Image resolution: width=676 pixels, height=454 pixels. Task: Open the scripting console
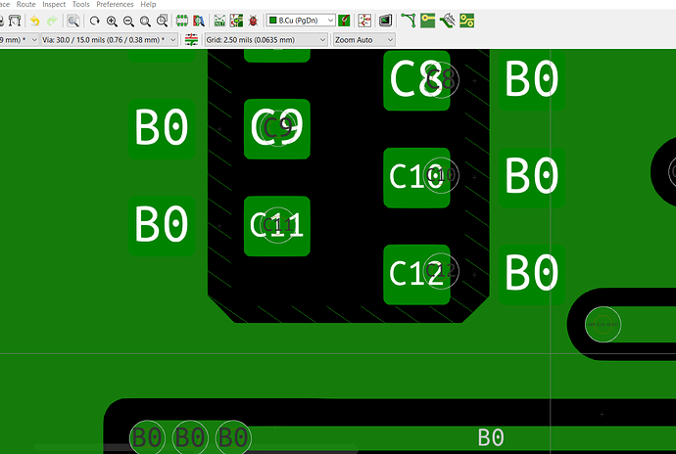click(385, 21)
